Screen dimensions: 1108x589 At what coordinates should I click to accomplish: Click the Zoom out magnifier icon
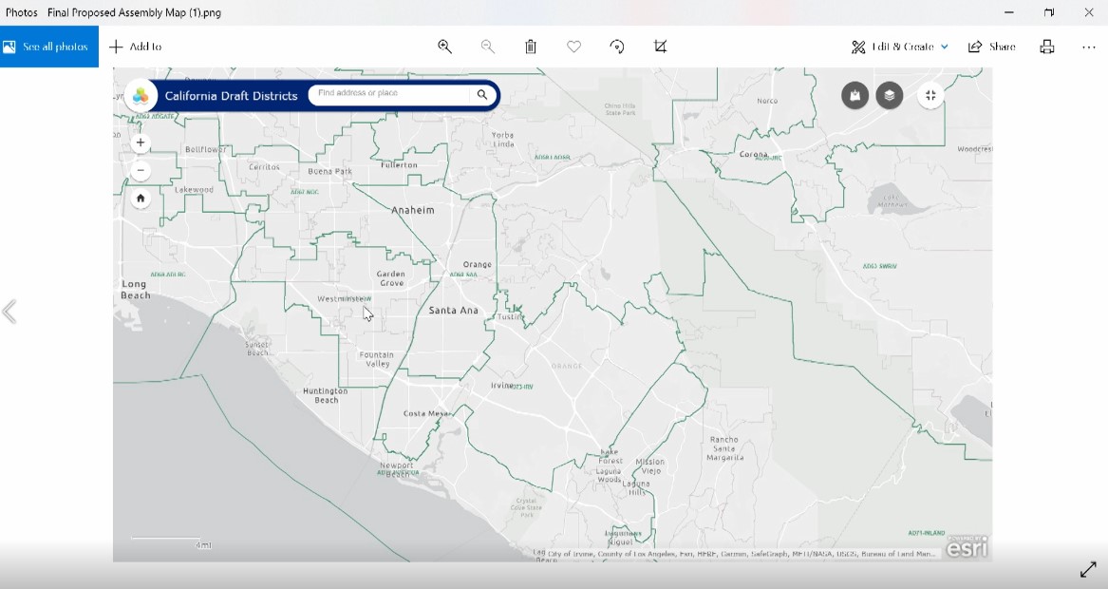point(488,47)
